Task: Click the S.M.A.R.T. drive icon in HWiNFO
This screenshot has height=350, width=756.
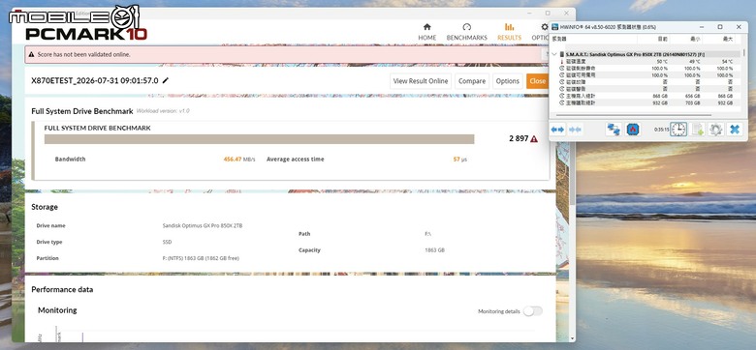Action: (562, 54)
